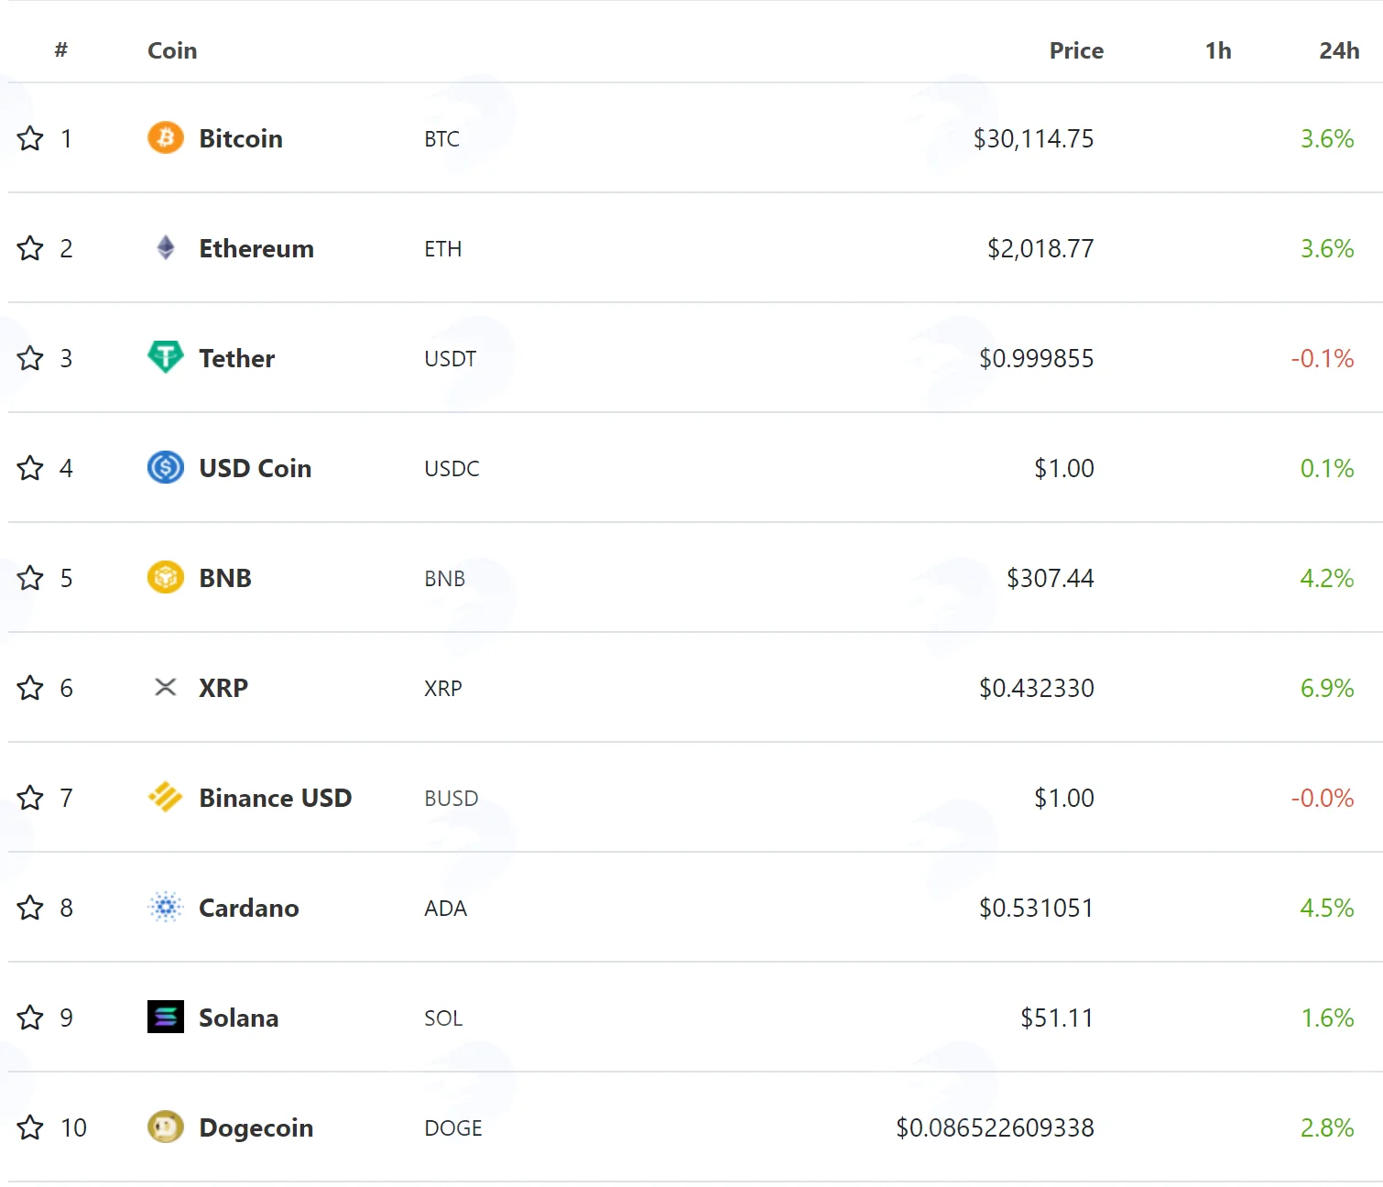Sort by the Coin column header
Viewport: 1383px width, 1187px height.
point(172,50)
